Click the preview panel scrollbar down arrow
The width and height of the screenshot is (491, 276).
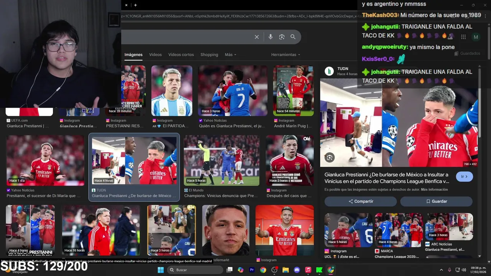(479, 256)
